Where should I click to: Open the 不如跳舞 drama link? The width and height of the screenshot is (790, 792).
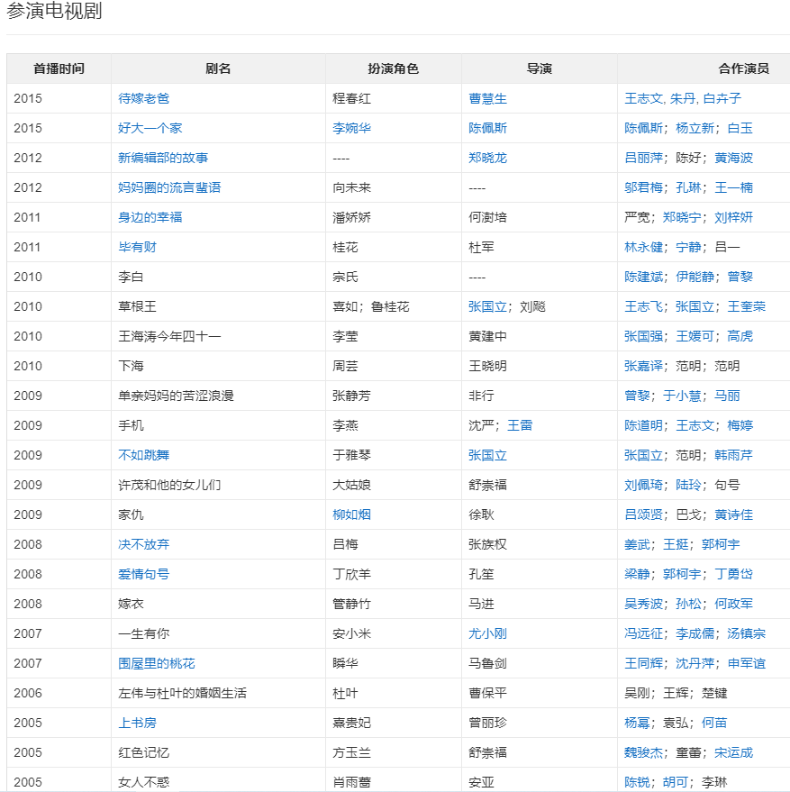click(x=143, y=456)
